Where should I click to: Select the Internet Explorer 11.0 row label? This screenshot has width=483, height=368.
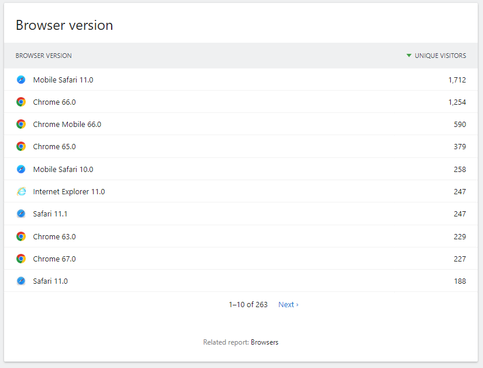[69, 191]
